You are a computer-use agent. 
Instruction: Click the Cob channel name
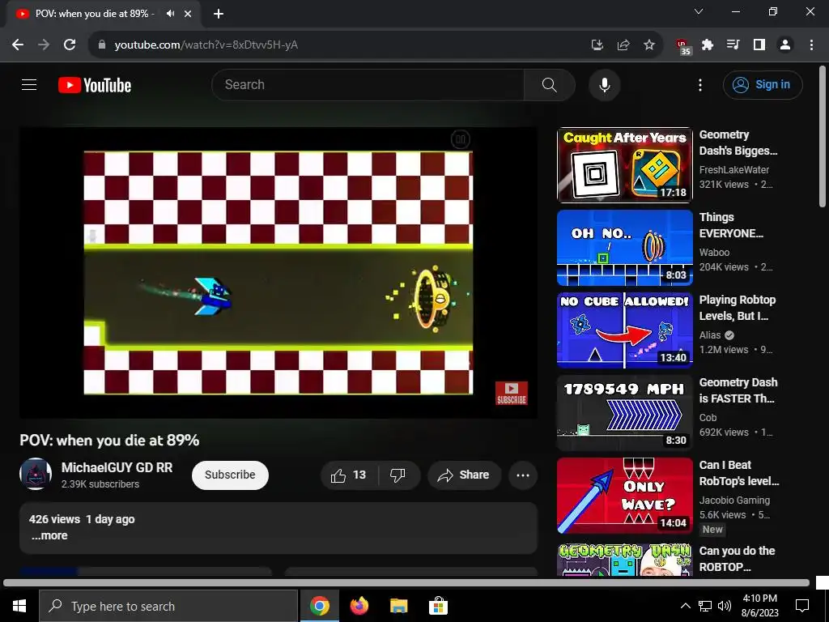(708, 417)
